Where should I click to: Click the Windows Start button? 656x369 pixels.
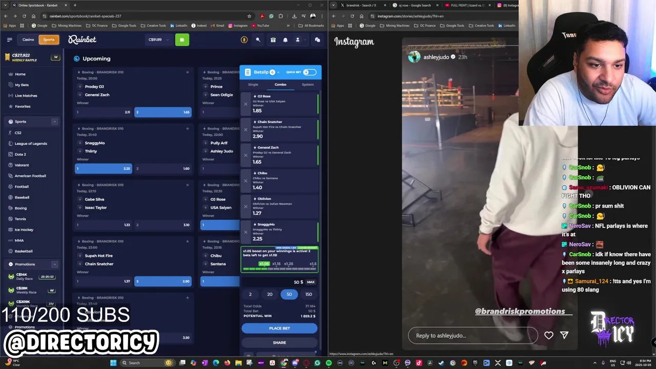113,363
